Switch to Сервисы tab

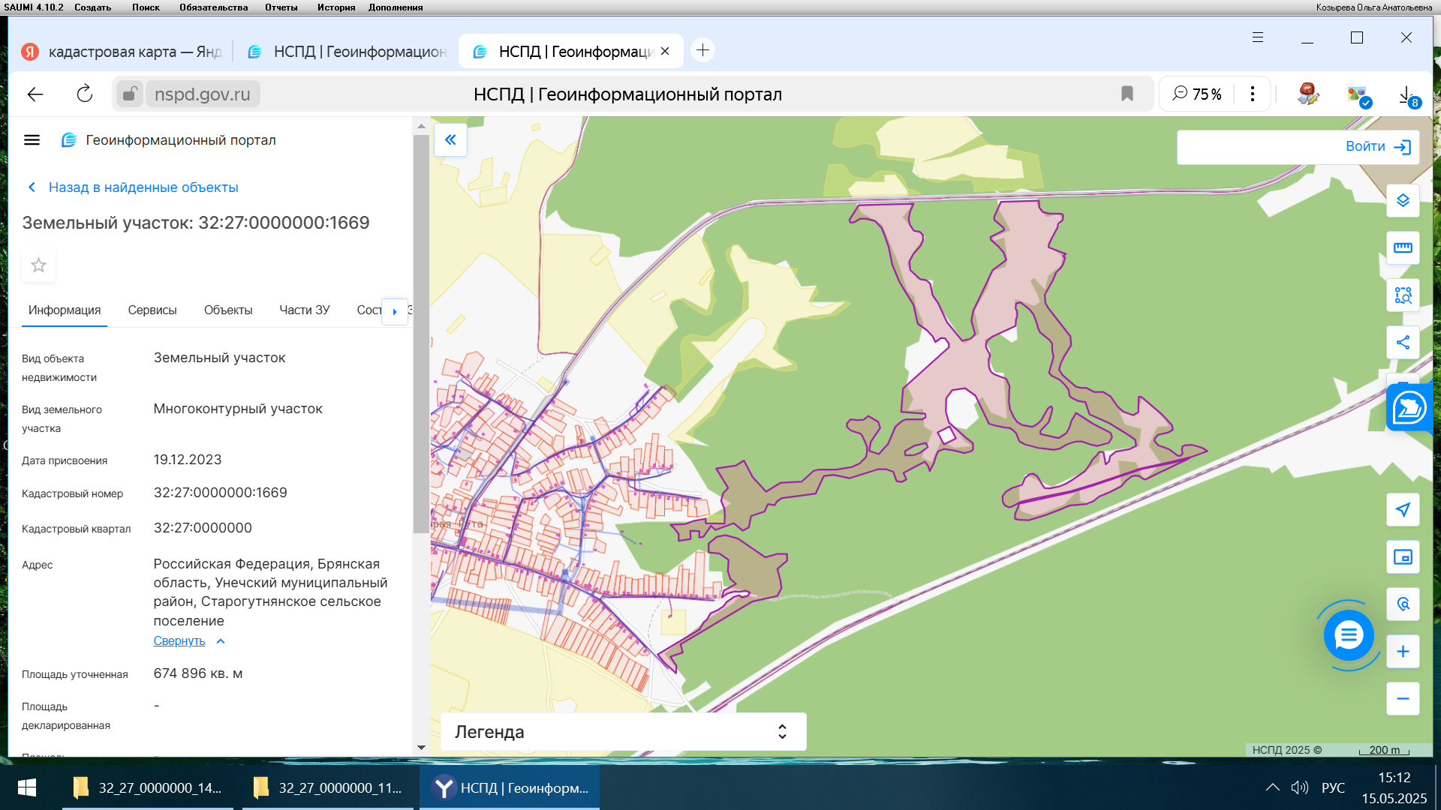click(152, 310)
